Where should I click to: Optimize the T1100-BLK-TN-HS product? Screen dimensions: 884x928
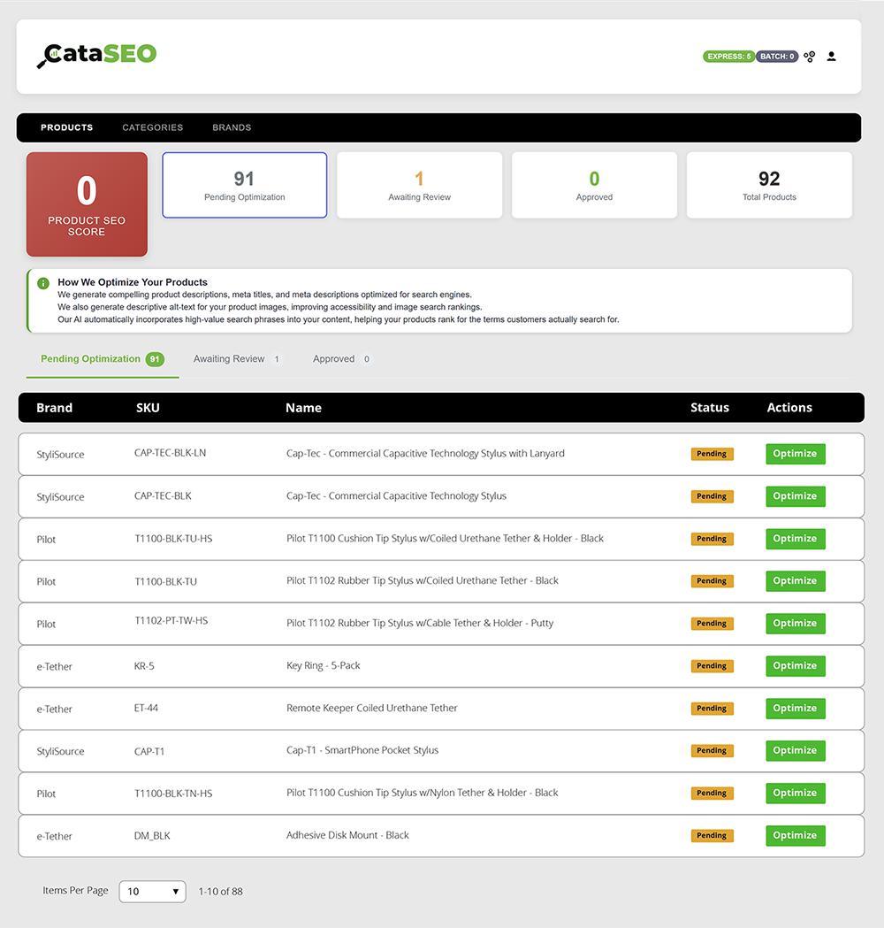click(796, 793)
